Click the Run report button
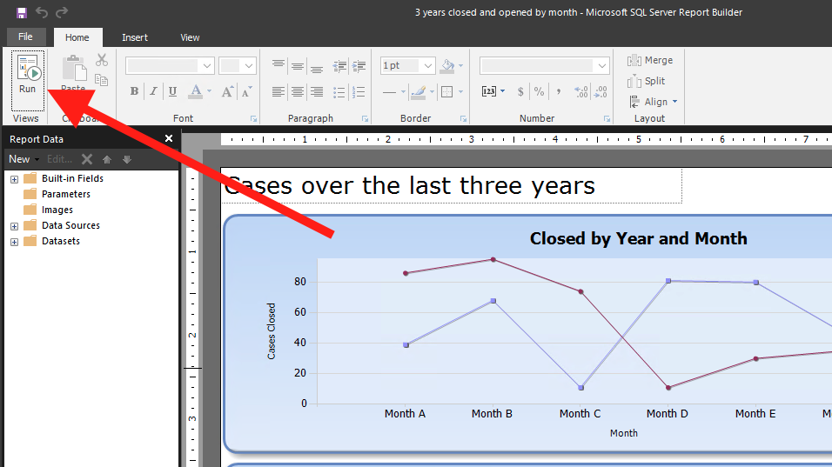 tap(27, 75)
